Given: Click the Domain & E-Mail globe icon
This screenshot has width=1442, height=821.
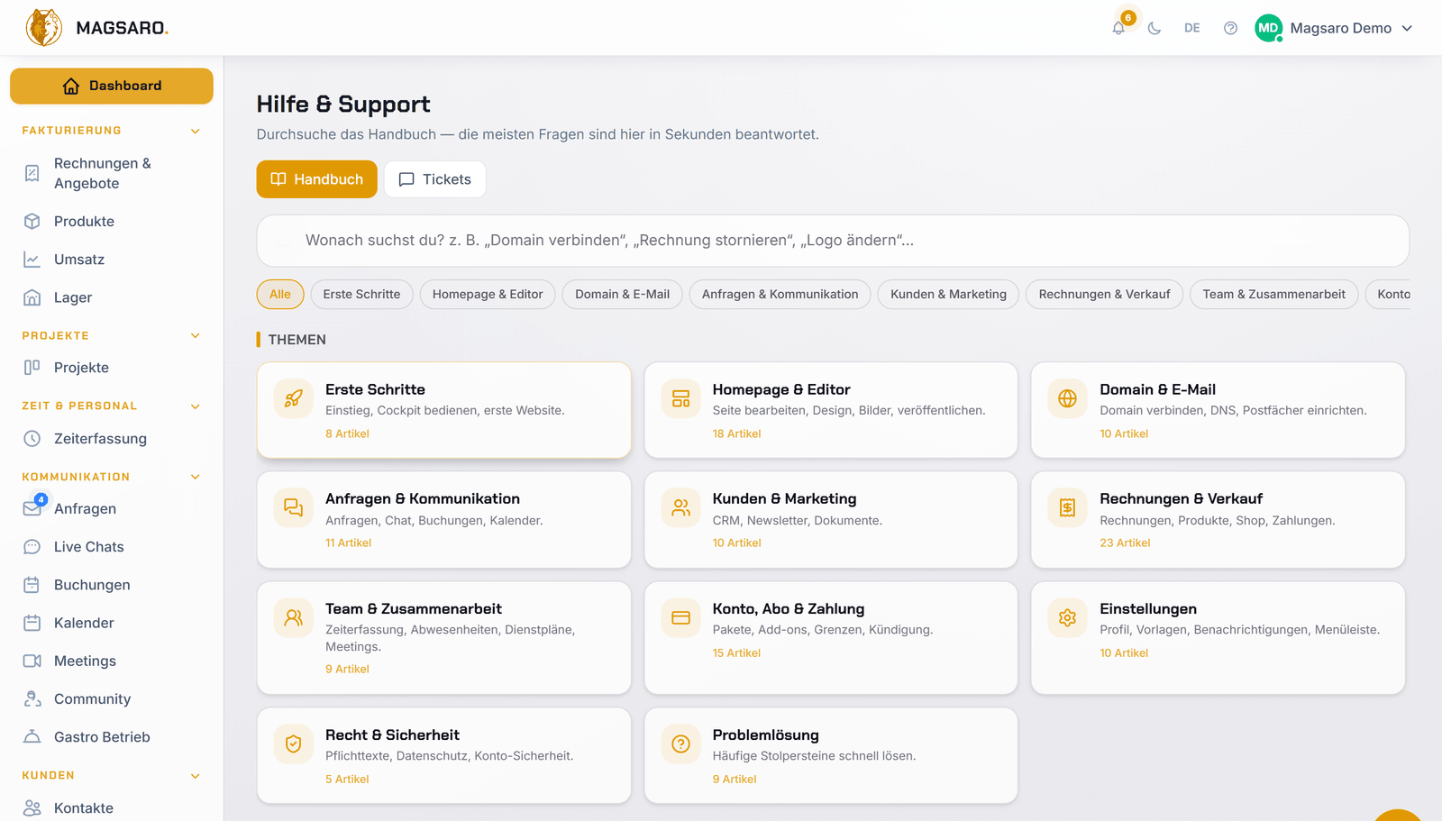Looking at the screenshot, I should [1068, 398].
